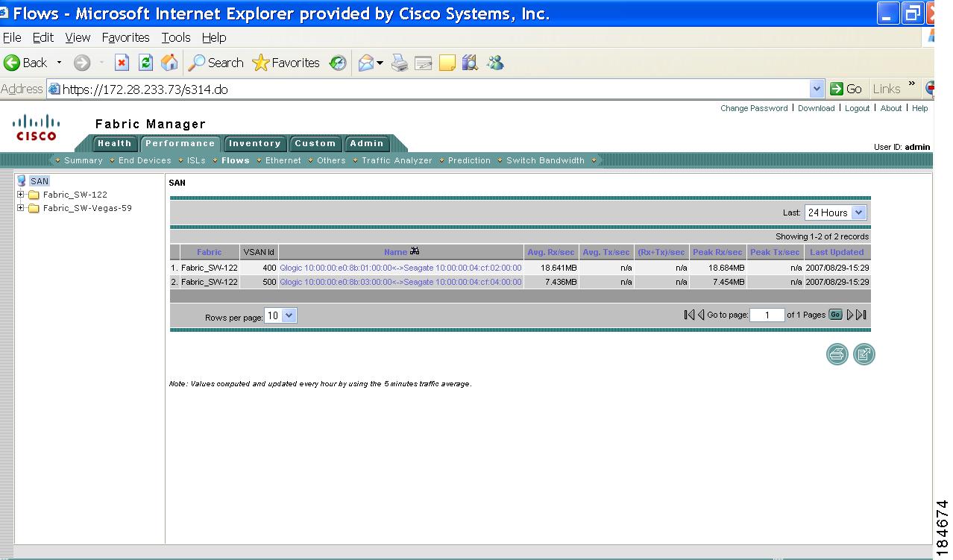Stop page loading with red X icon
The width and height of the screenshot is (953, 560).
(x=122, y=63)
